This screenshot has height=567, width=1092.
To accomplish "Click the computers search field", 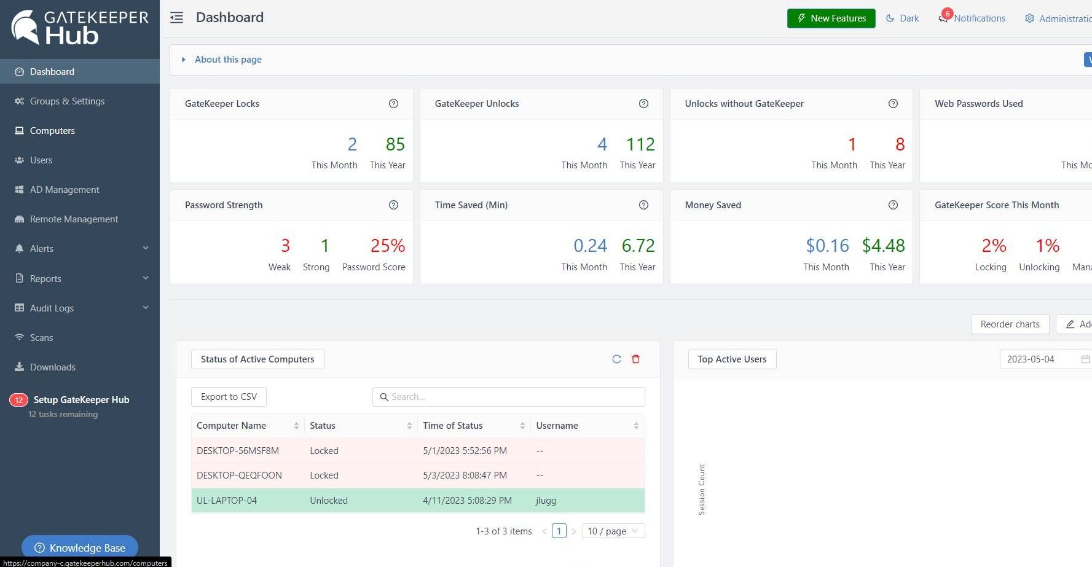I will click(x=509, y=397).
